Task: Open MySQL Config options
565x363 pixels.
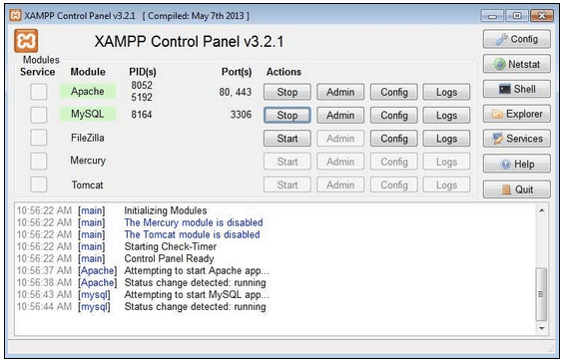Action: [x=394, y=116]
